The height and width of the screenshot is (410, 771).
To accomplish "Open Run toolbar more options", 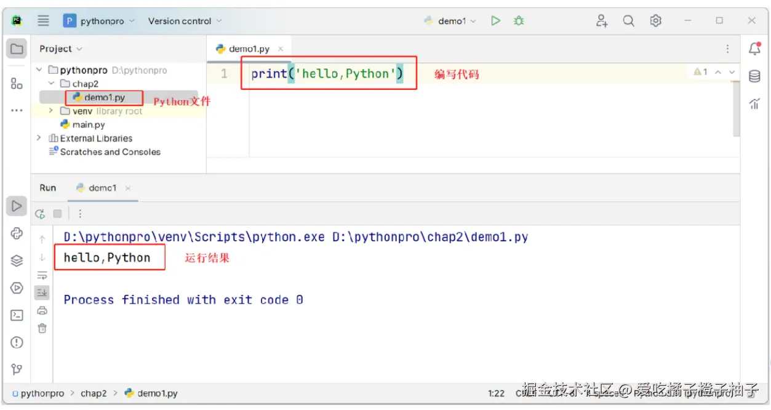I will point(80,214).
